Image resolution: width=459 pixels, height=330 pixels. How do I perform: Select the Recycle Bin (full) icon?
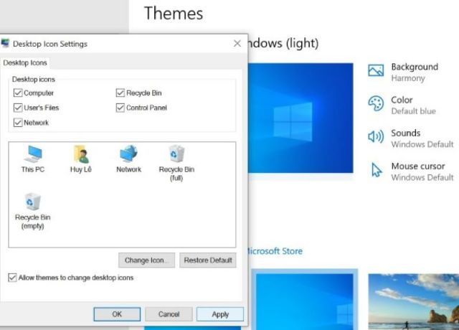[176, 163]
